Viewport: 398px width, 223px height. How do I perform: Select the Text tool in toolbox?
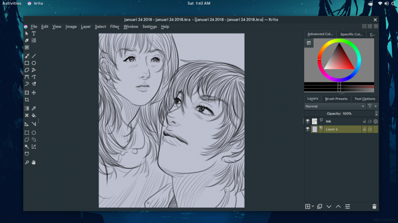click(x=34, y=34)
